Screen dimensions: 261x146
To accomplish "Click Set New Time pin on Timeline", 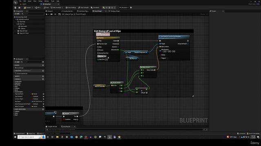I will coord(98,56).
